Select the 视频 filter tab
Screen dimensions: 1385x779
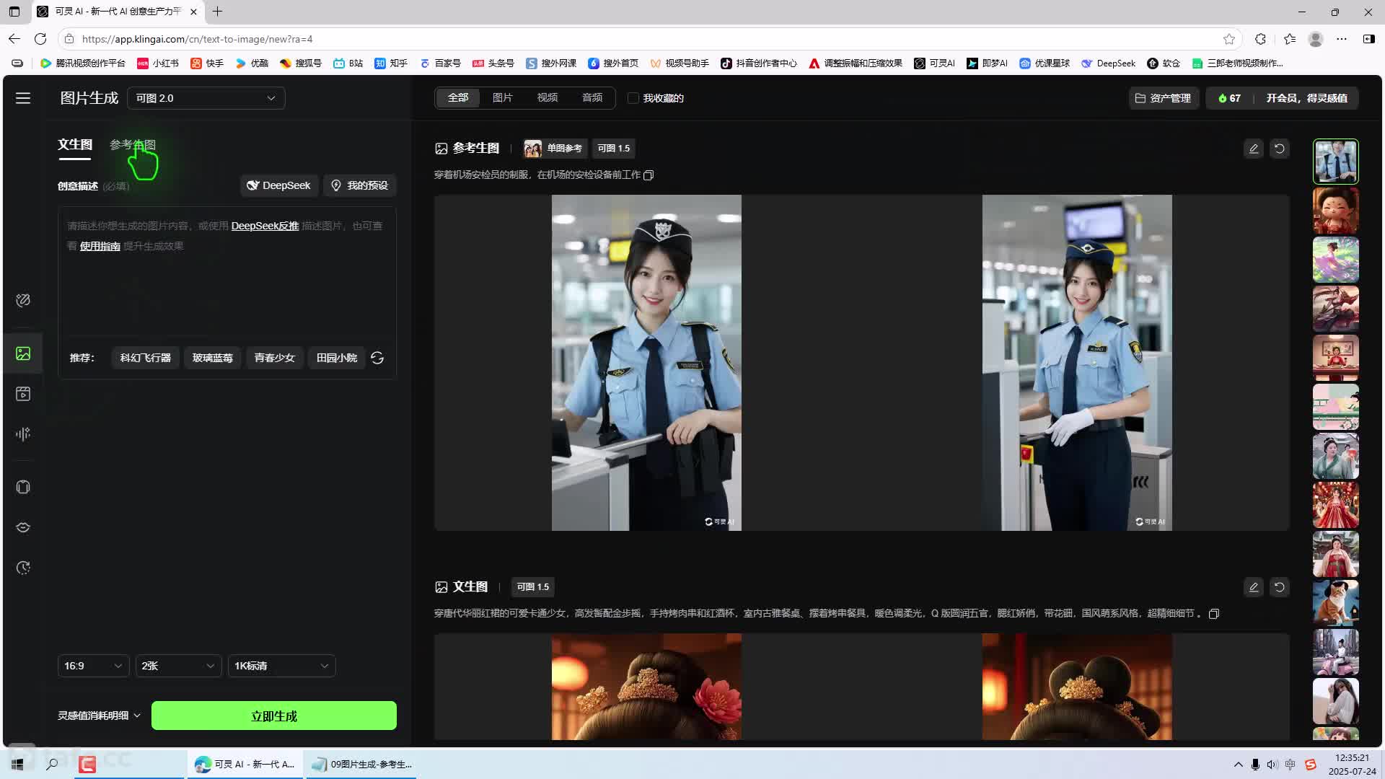click(547, 97)
